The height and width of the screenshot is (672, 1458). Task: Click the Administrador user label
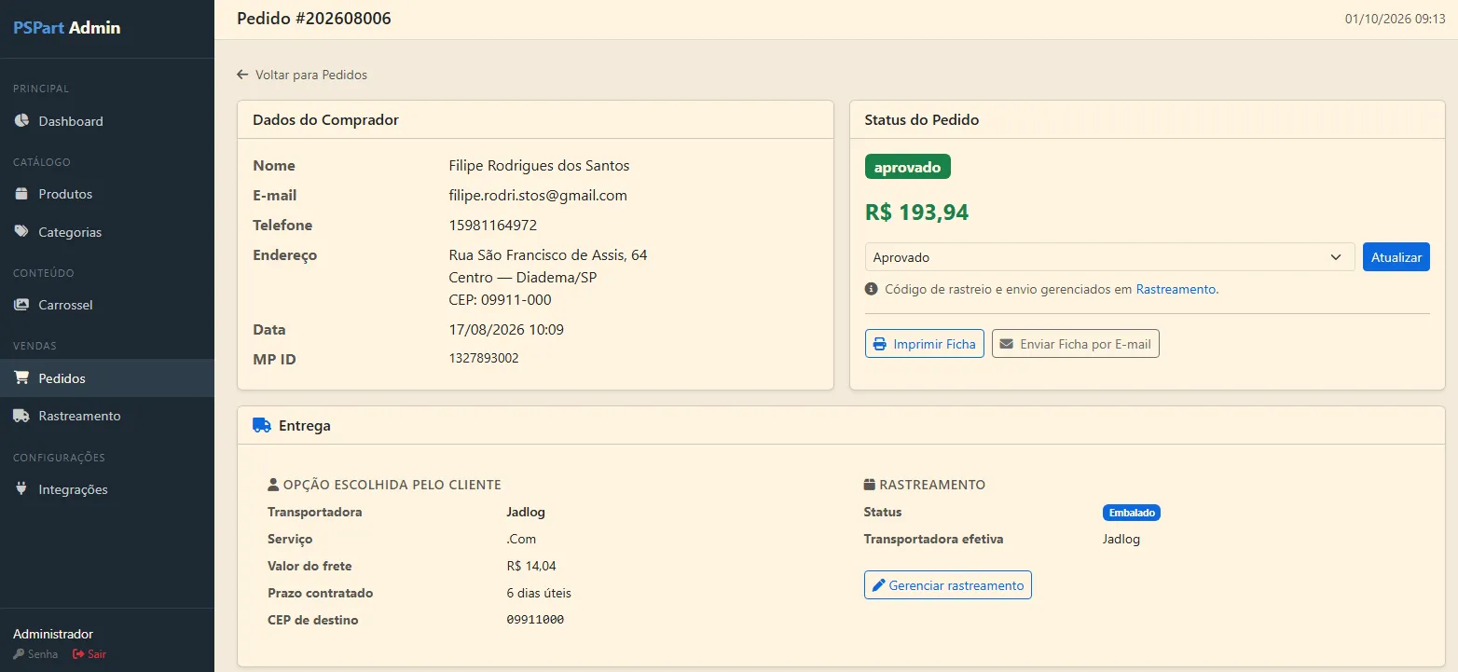[53, 634]
